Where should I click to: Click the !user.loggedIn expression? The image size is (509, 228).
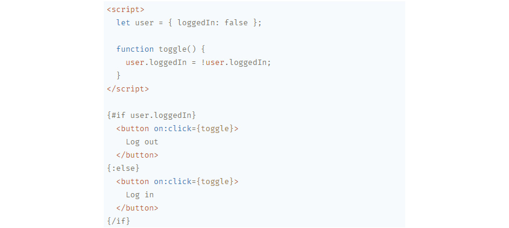pyautogui.click(x=236, y=63)
